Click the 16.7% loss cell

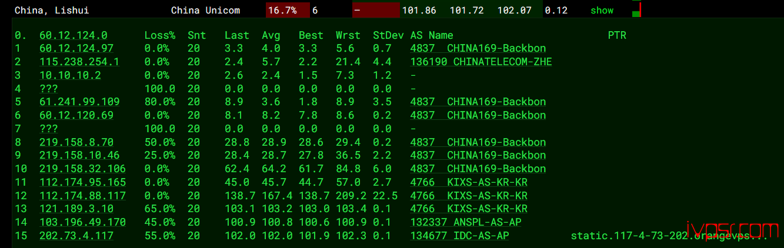click(288, 11)
